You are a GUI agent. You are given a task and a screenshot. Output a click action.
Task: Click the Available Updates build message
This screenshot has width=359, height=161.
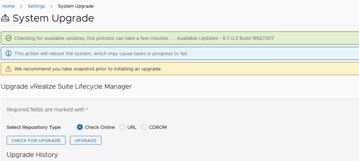[225, 38]
